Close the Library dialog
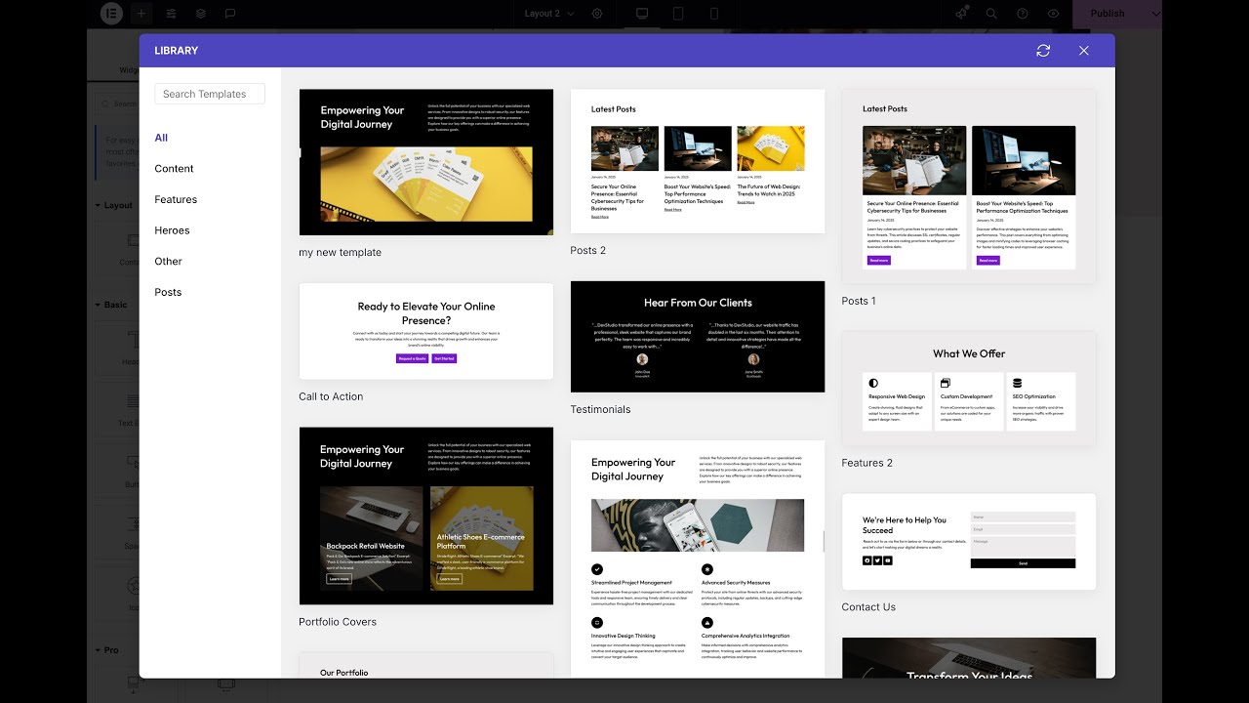This screenshot has width=1249, height=703. tap(1083, 51)
